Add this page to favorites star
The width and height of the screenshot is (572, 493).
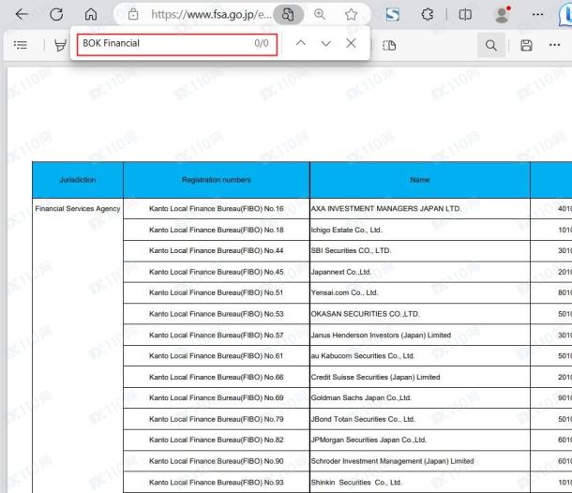tap(351, 15)
